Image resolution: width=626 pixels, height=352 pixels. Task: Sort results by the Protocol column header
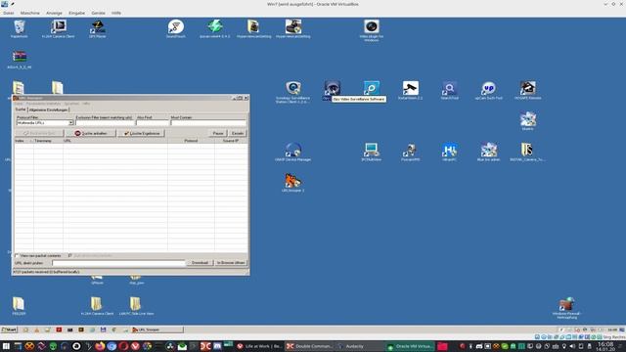191,141
